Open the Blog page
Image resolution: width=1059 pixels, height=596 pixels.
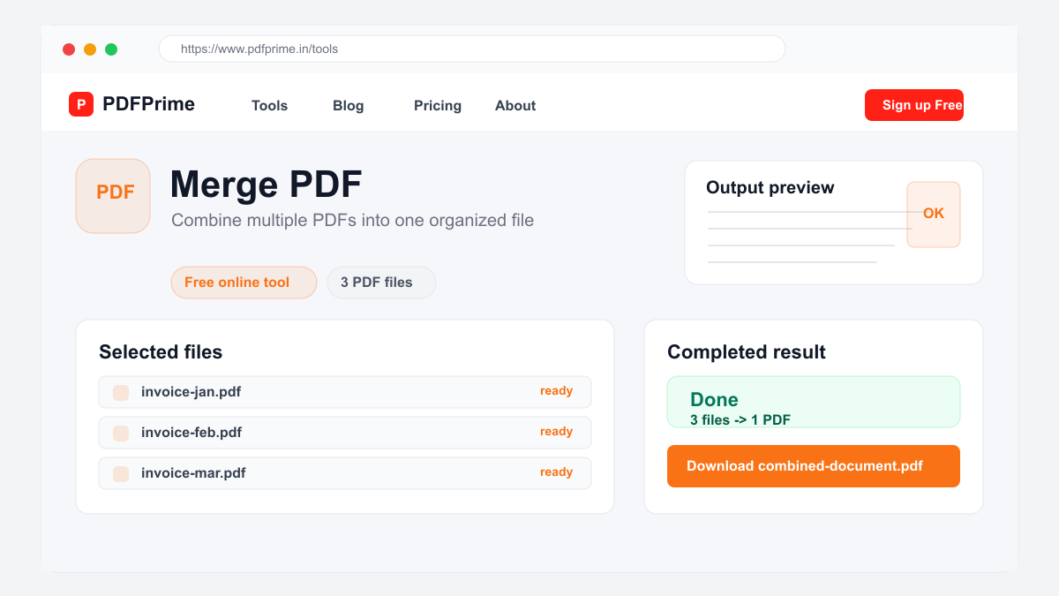point(348,105)
